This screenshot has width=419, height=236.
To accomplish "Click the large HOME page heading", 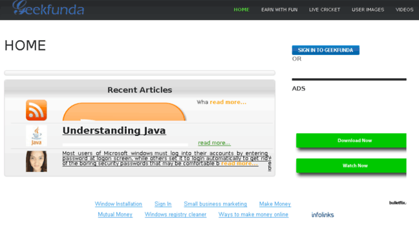I will coord(25,45).
